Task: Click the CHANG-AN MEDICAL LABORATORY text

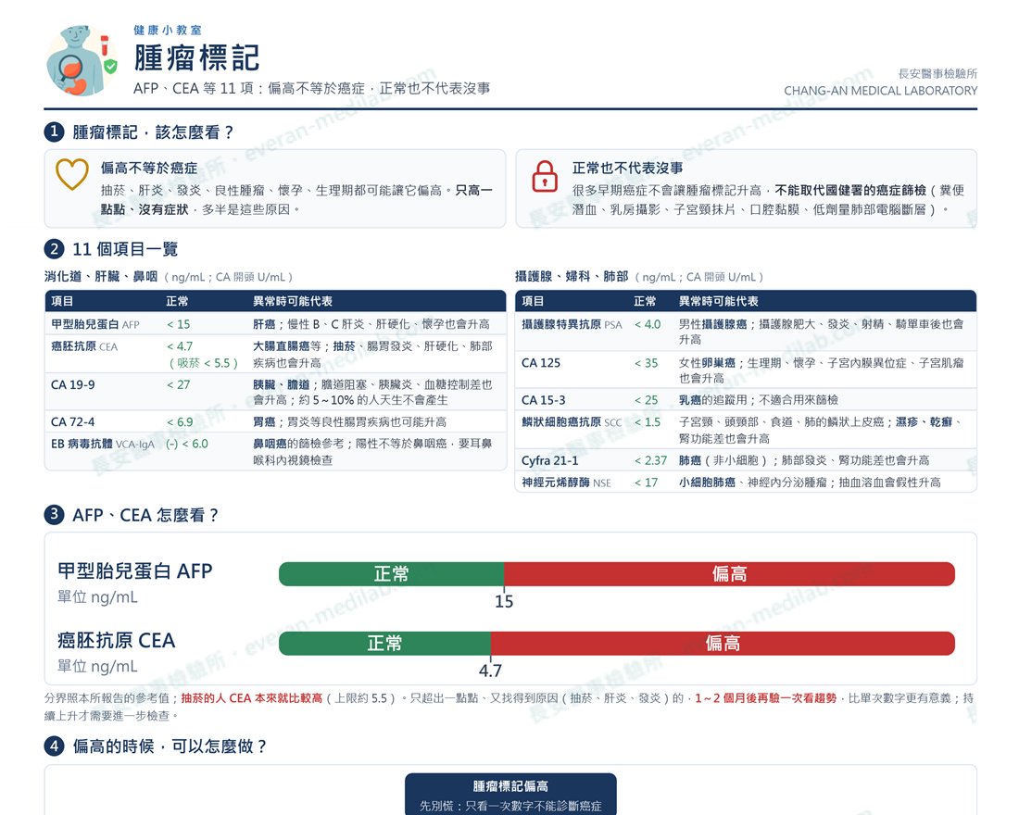Action: (x=881, y=91)
